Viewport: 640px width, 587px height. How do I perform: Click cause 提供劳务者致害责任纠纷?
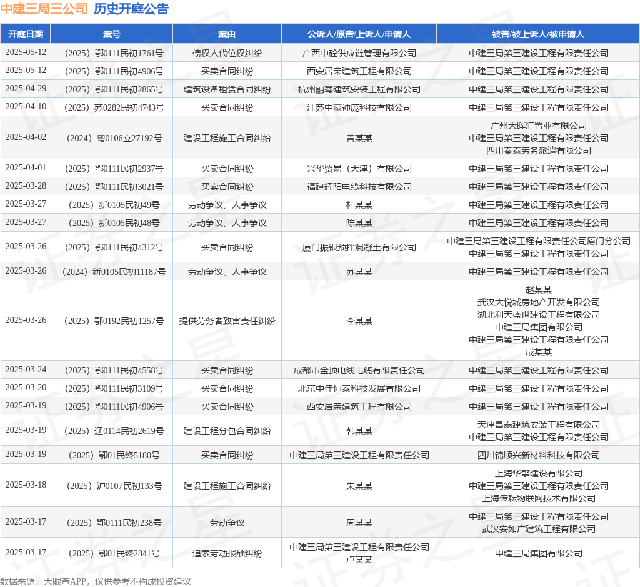(227, 321)
